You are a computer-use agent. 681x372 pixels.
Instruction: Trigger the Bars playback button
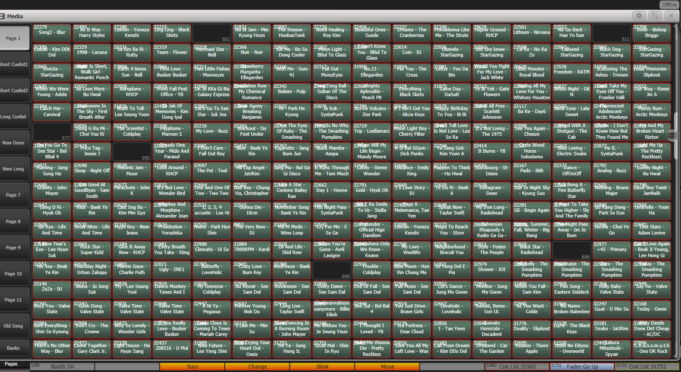(x=192, y=367)
